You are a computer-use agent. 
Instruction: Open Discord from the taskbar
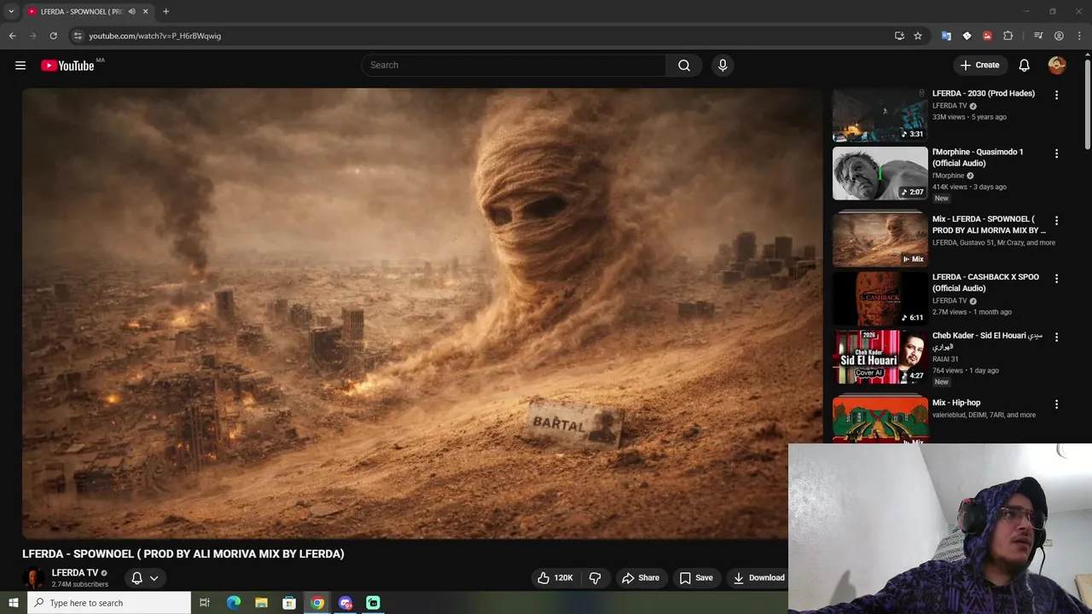346,603
